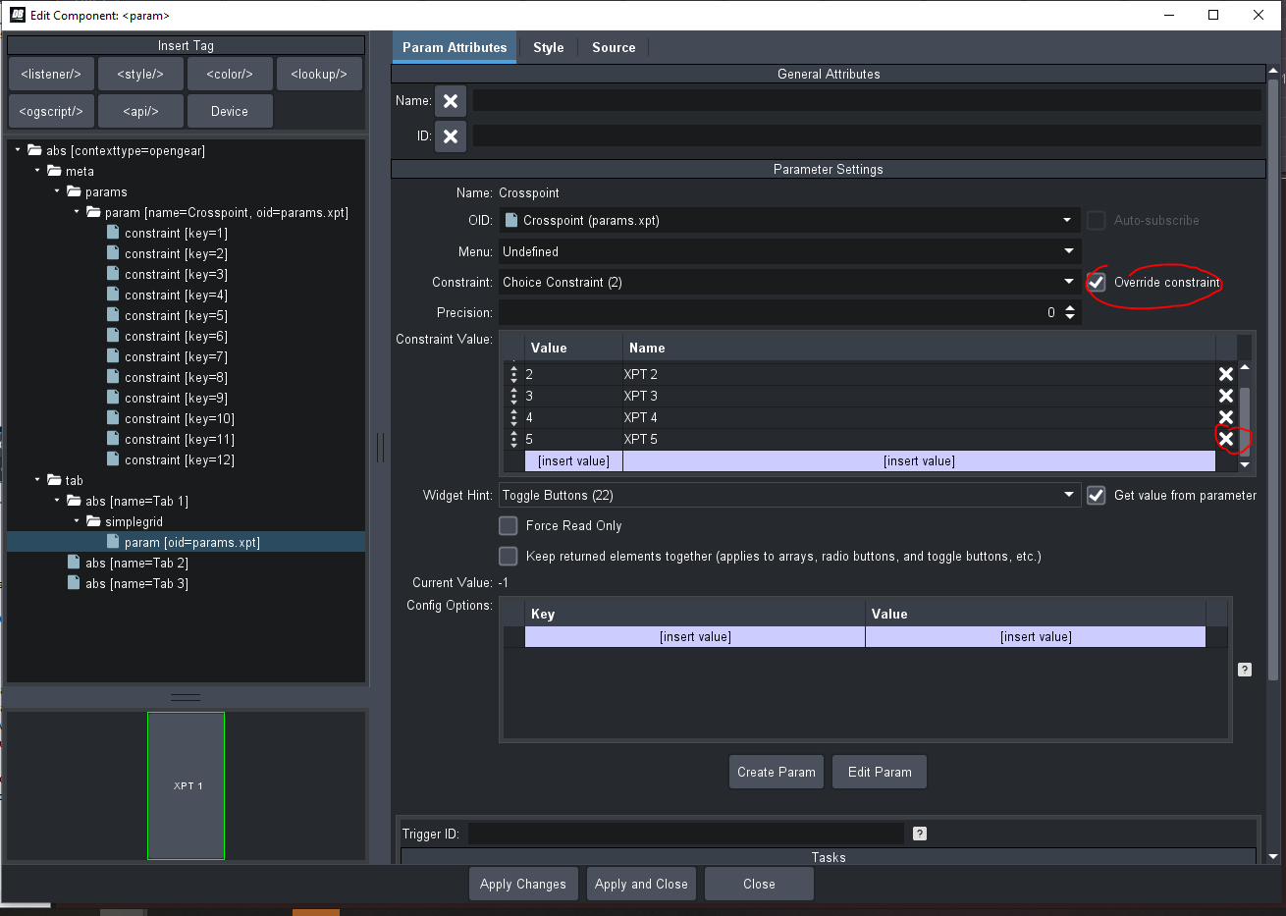Toggle the Auto-subscribe checkbox
The height and width of the screenshot is (916, 1286).
point(1097,220)
